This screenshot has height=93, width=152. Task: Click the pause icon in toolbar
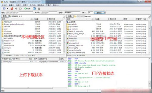(39, 9)
